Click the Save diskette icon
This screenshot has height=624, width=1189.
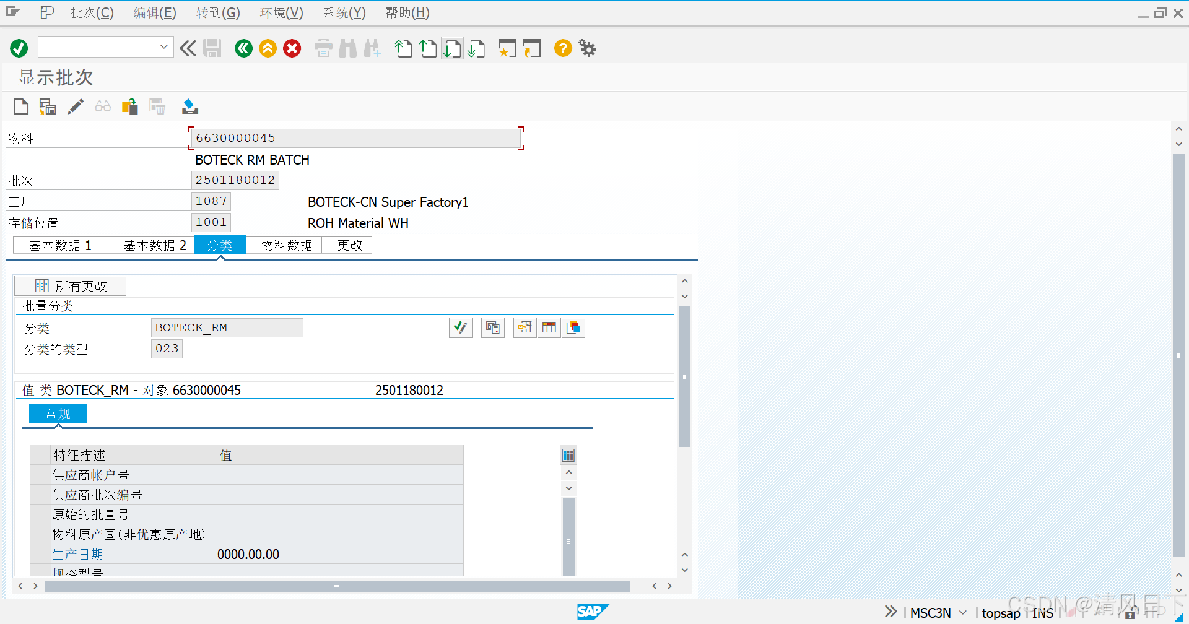(212, 48)
